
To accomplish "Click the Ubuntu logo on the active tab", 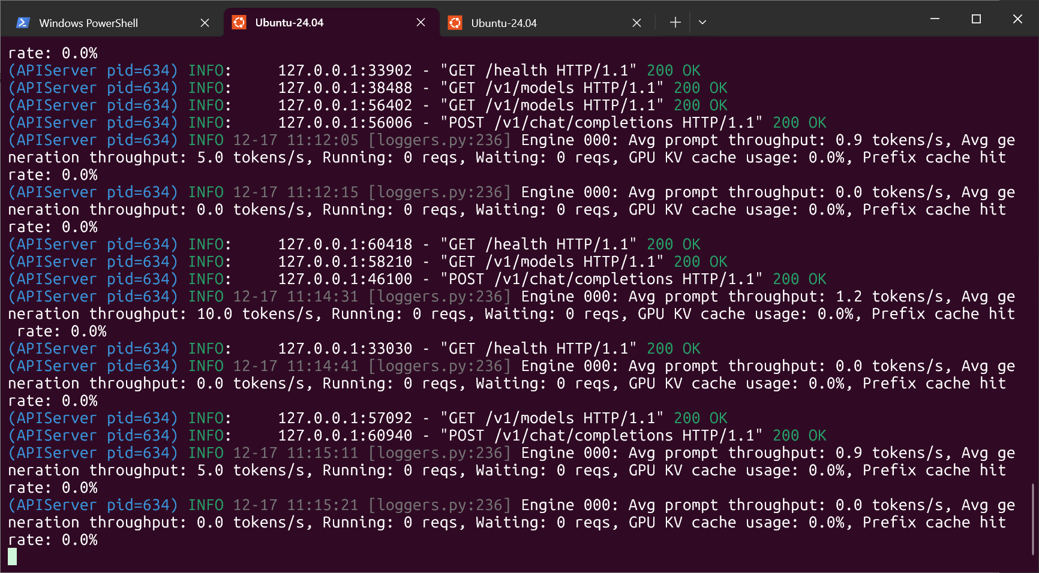I will click(x=239, y=22).
